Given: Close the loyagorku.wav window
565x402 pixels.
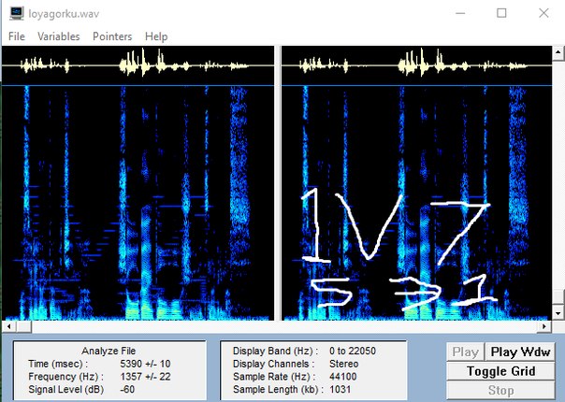Looking at the screenshot, I should coord(544,13).
